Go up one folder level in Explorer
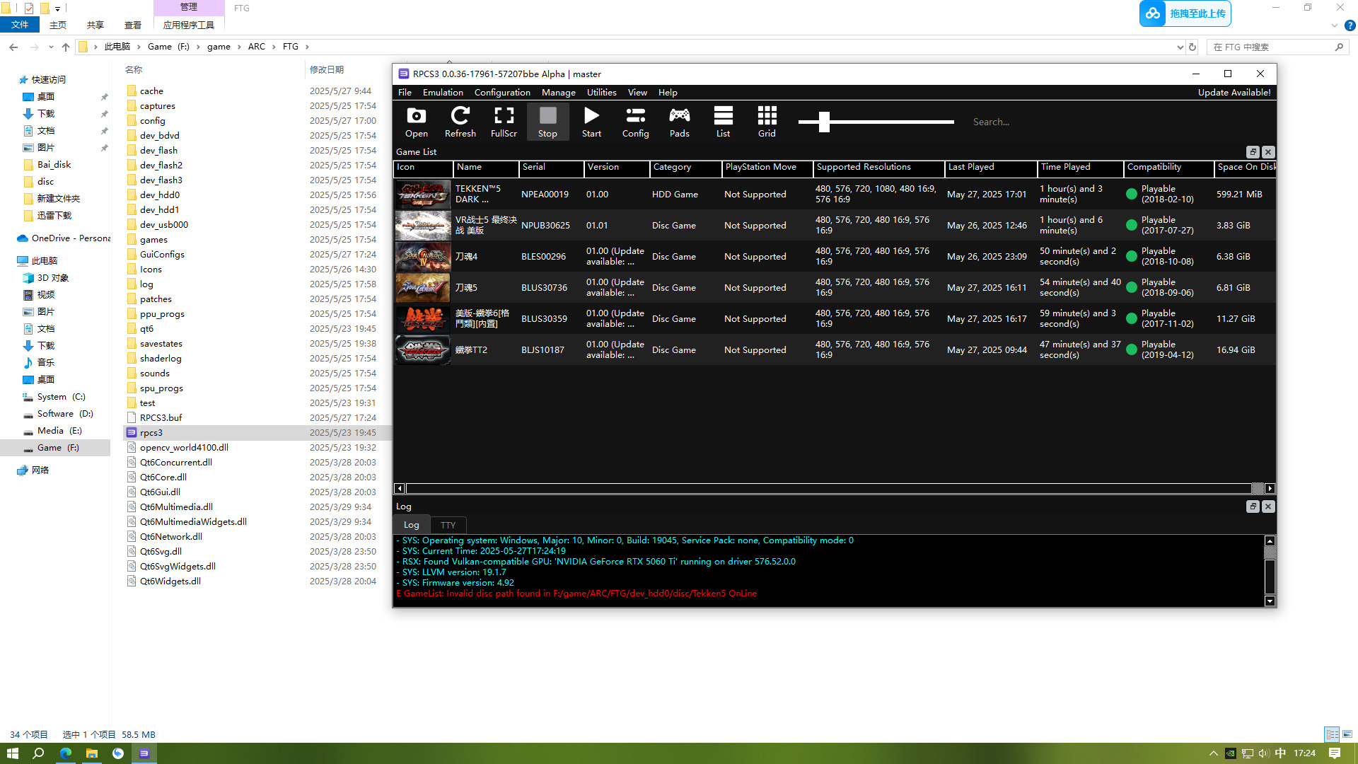Viewport: 1358px width, 764px height. (x=66, y=47)
